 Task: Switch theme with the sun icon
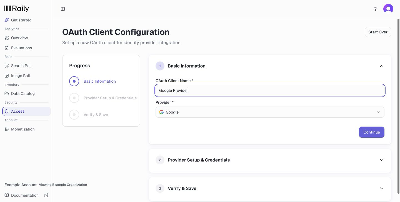point(376,9)
